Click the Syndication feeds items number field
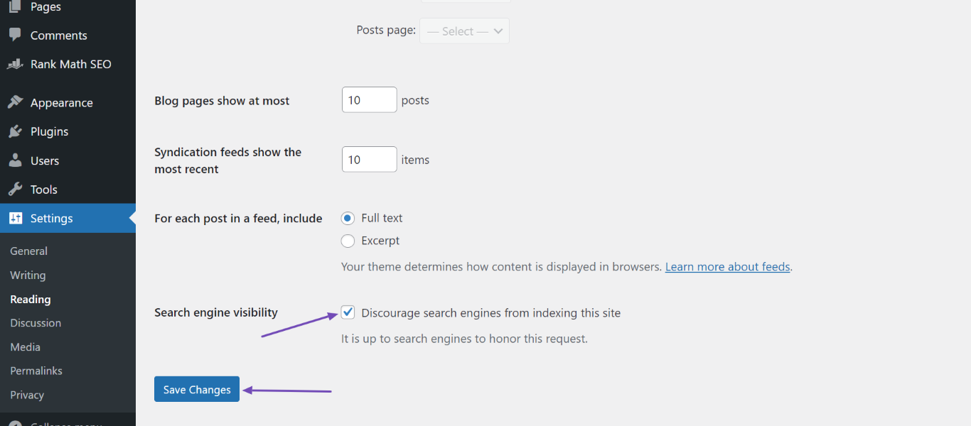 click(x=370, y=160)
